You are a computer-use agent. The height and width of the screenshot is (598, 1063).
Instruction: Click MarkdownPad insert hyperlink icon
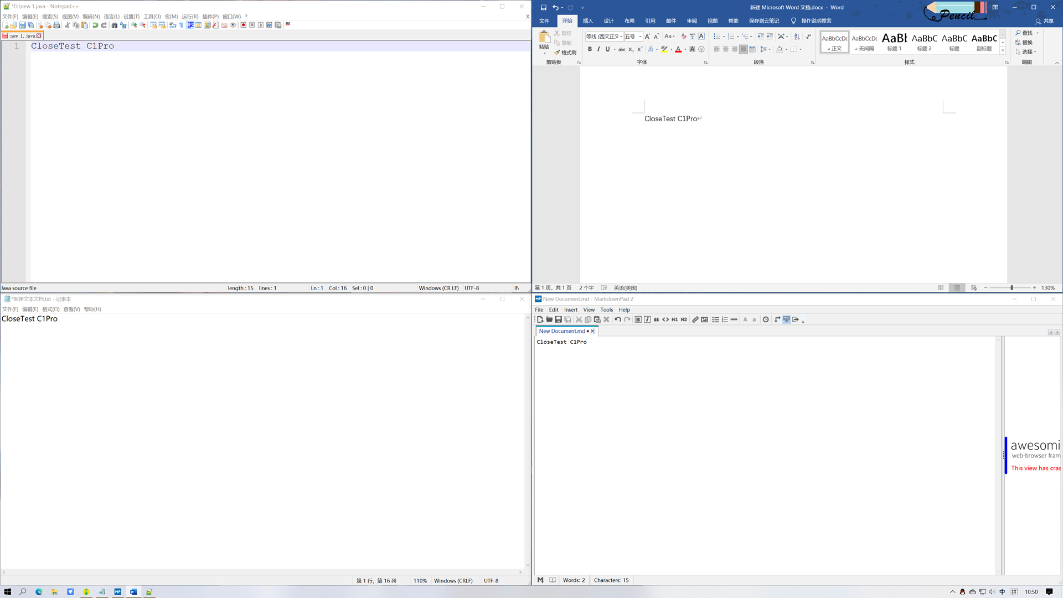point(695,319)
